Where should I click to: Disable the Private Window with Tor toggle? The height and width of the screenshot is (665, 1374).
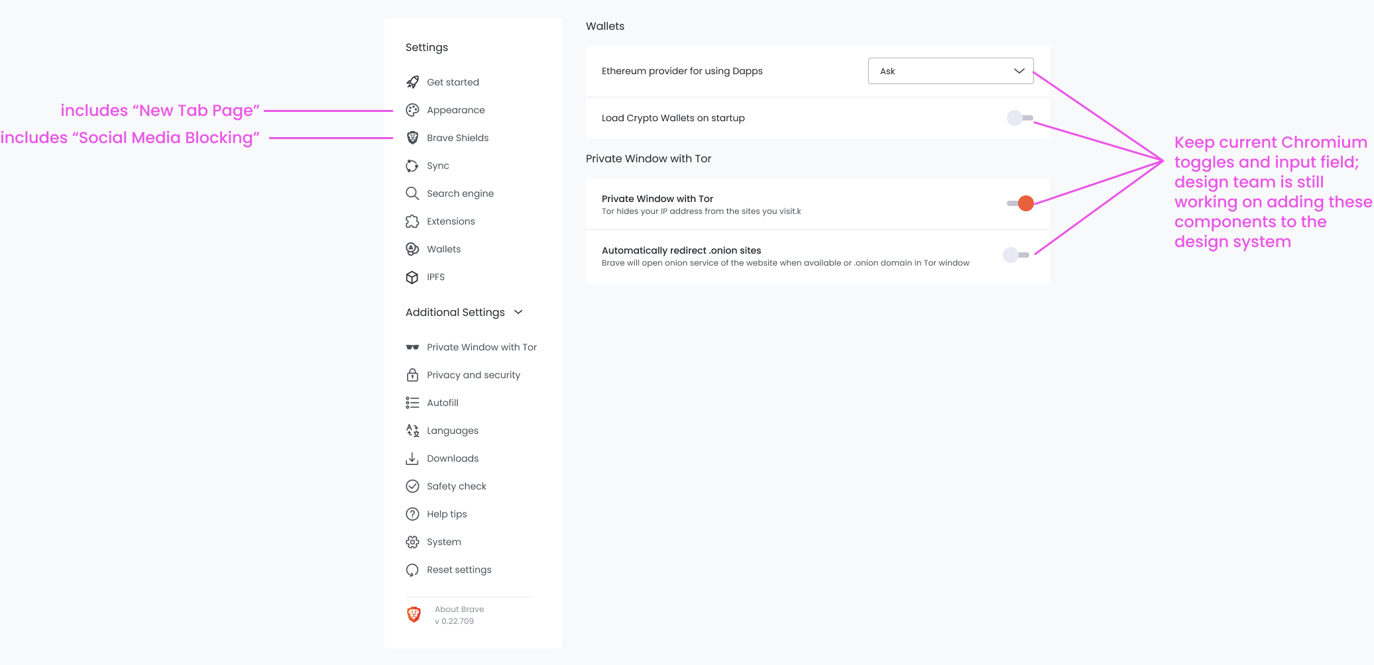coord(1020,203)
